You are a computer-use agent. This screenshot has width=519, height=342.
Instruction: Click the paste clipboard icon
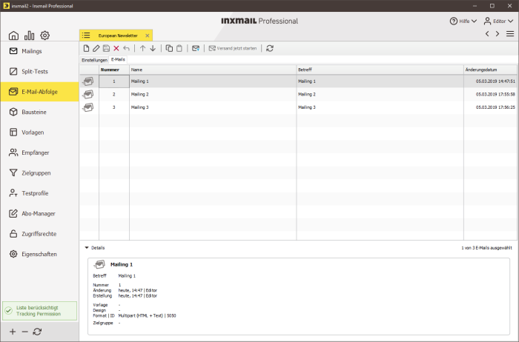click(x=179, y=48)
